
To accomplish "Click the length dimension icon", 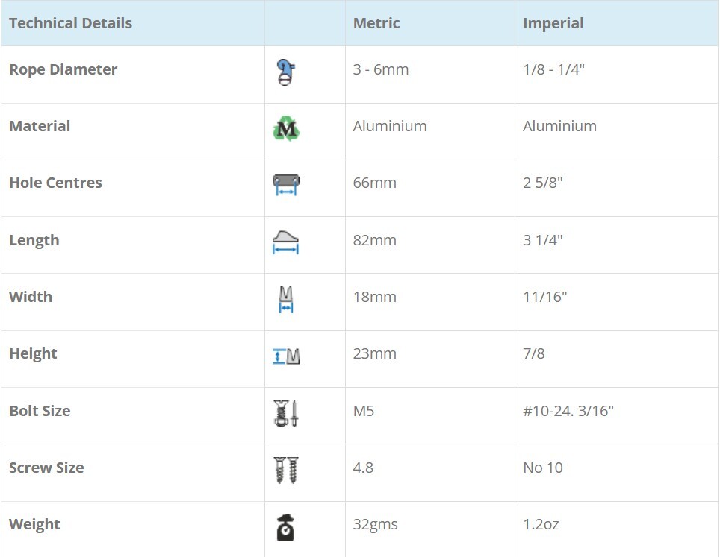I will [x=285, y=242].
